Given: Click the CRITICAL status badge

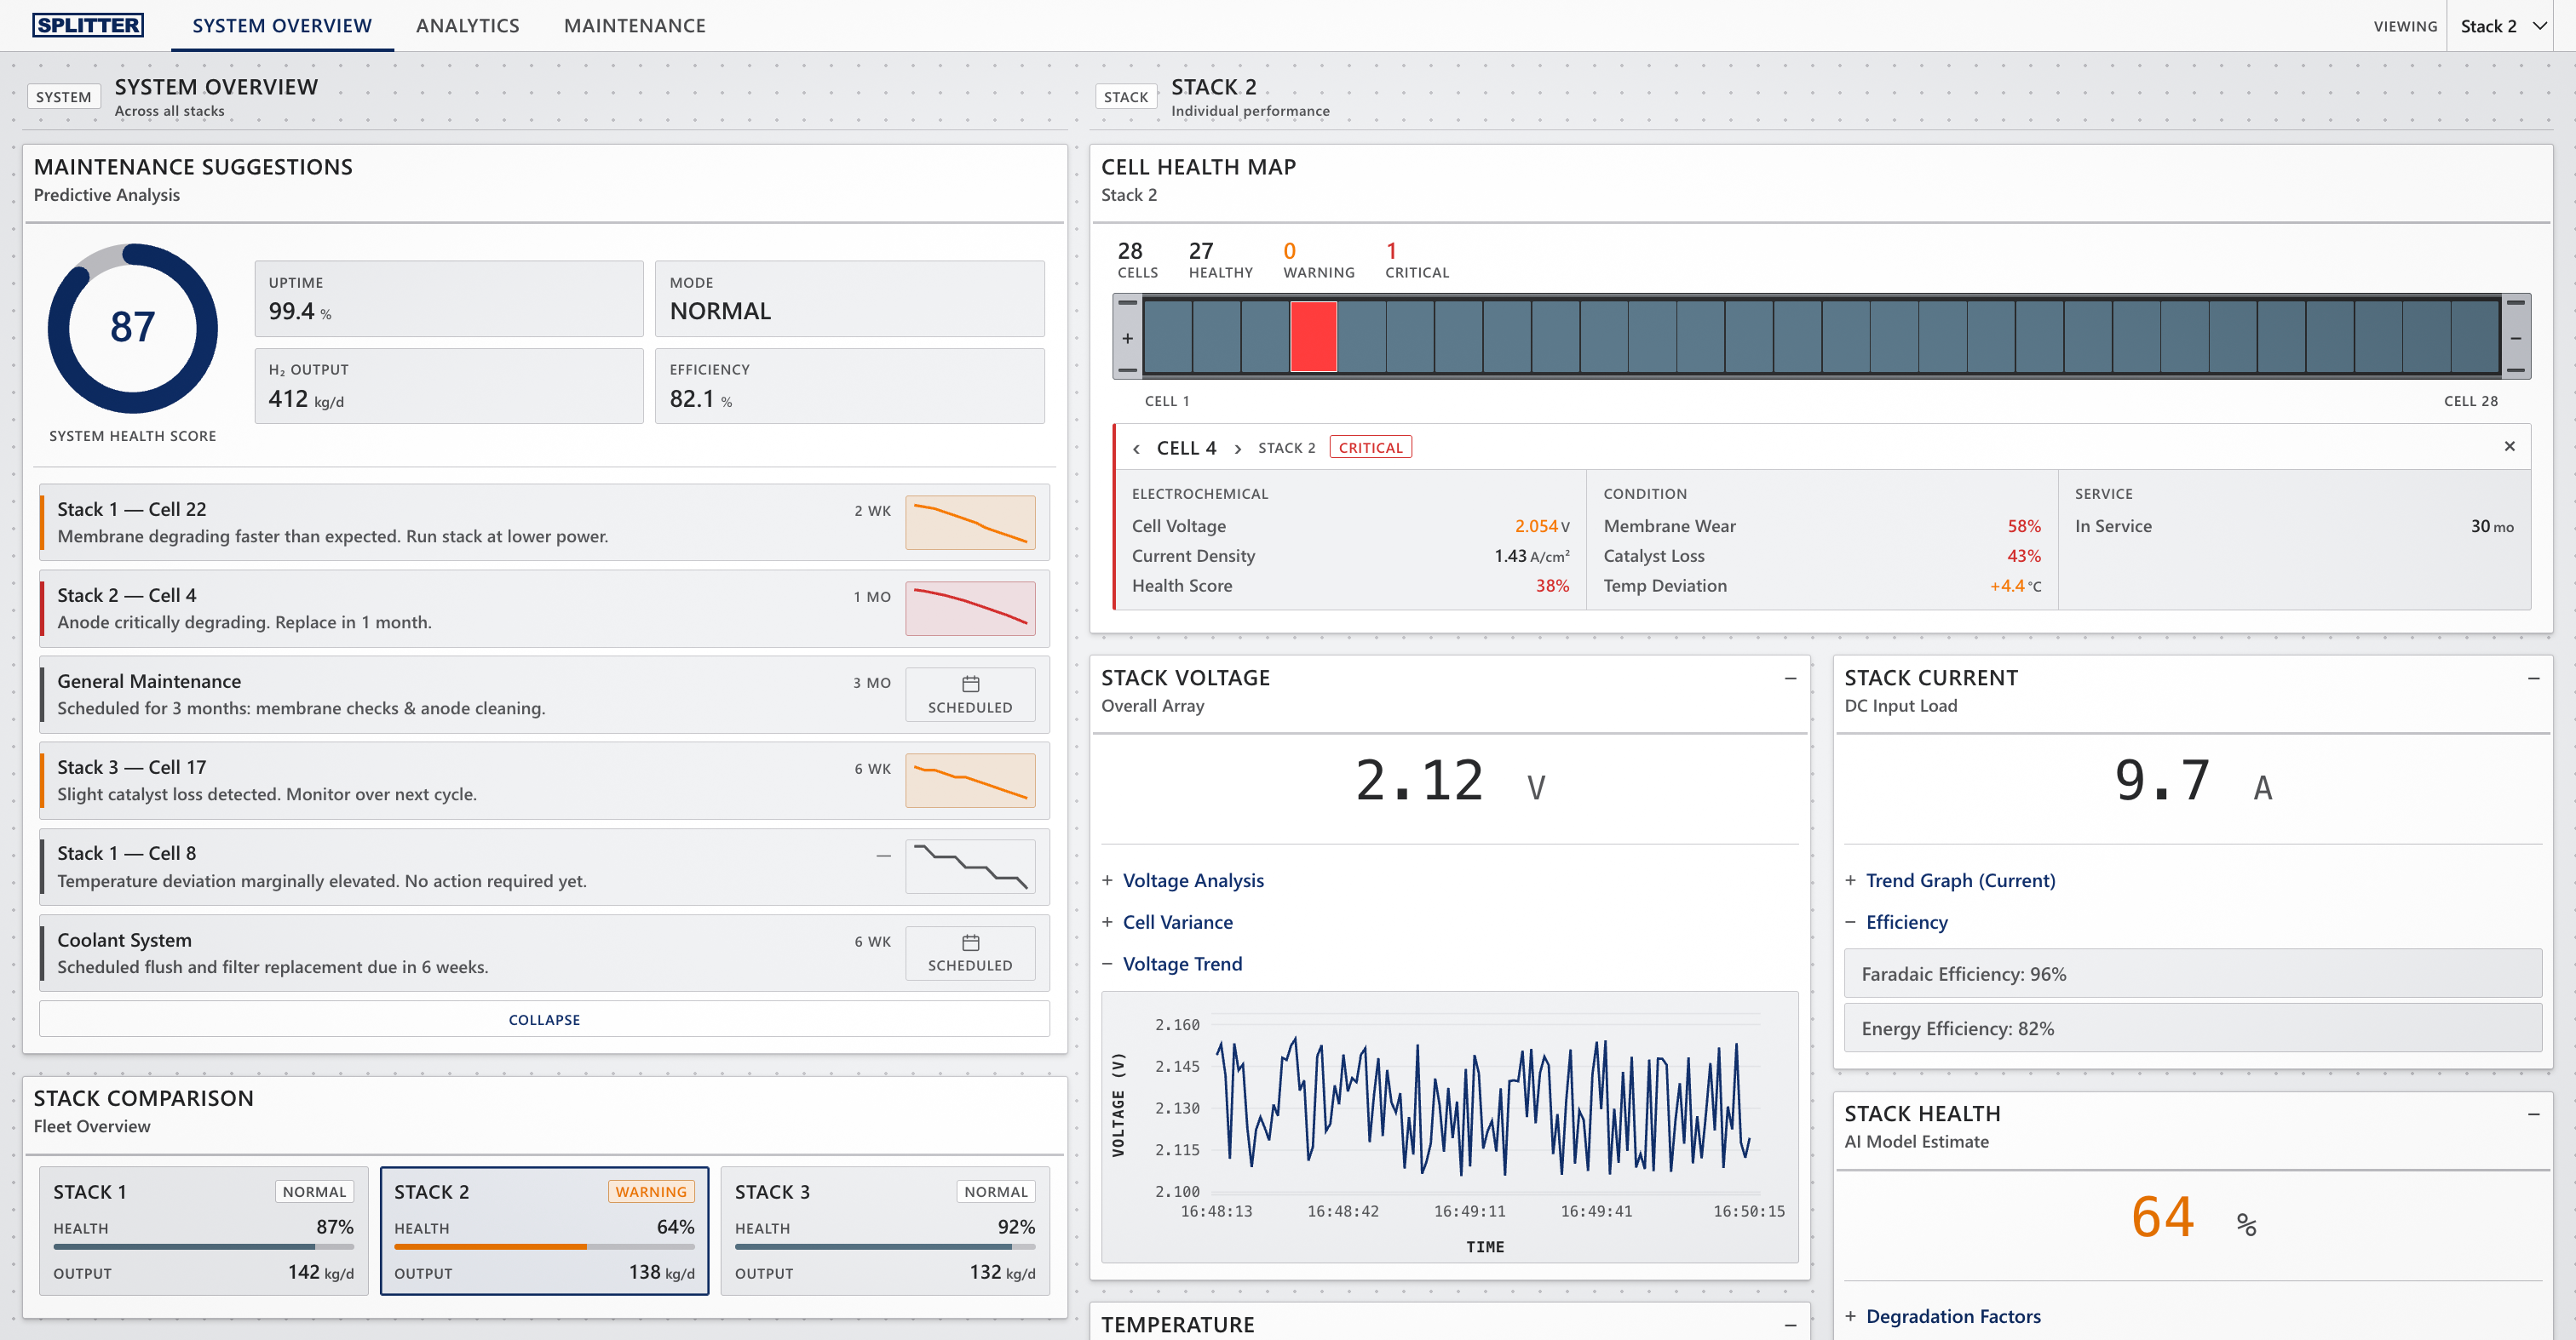Looking at the screenshot, I should coord(1370,448).
